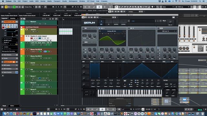Open Finder in the Dock
Viewport: 207px width, 116px height.
pos(4,114)
